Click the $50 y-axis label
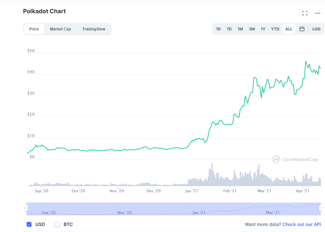This screenshot has width=325, height=232. click(31, 51)
